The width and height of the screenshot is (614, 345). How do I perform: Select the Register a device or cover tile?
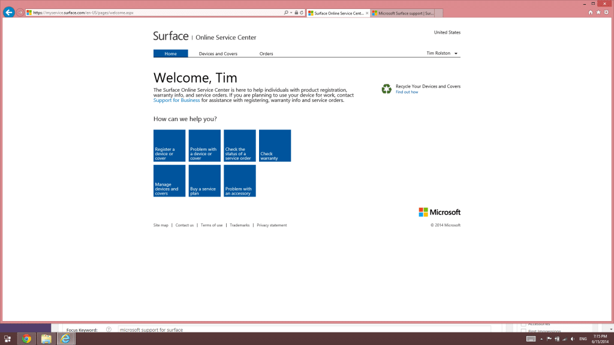pyautogui.click(x=169, y=146)
